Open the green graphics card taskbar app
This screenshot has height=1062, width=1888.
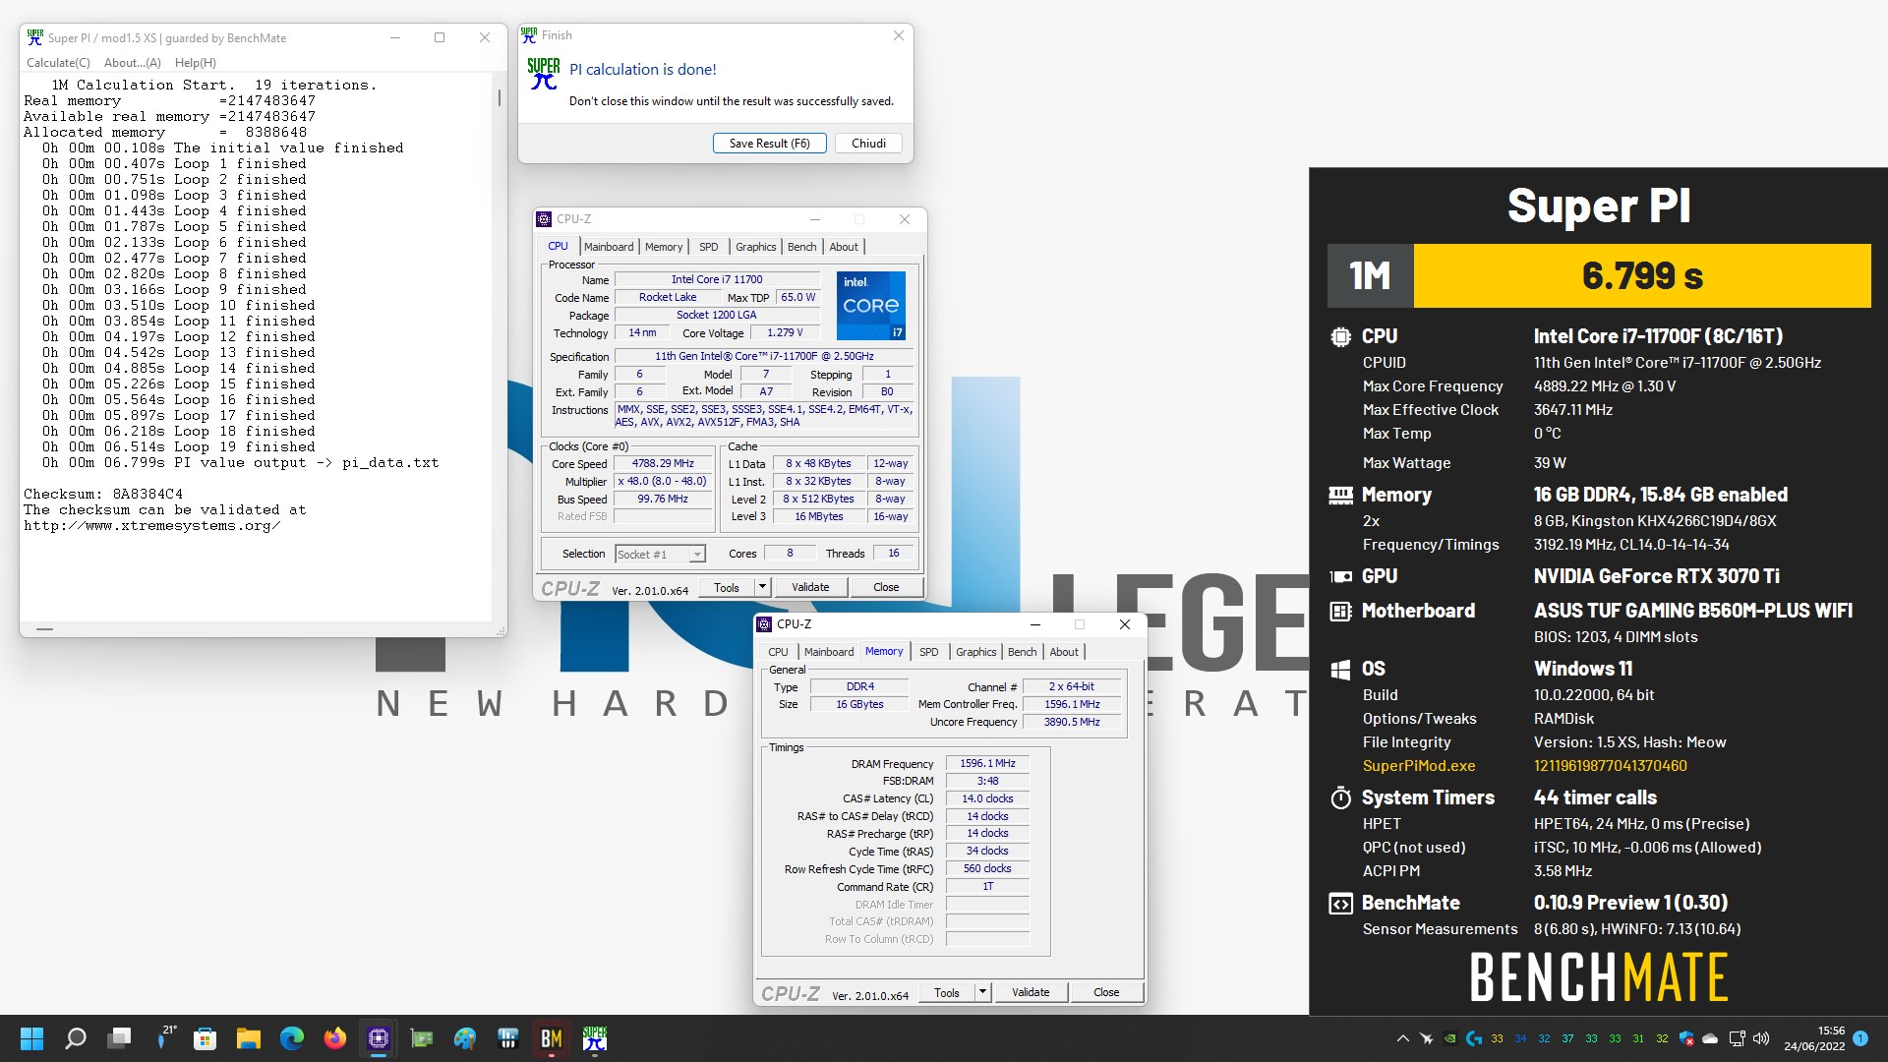[422, 1038]
